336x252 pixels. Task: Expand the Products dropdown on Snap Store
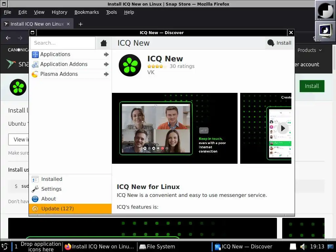point(309,50)
